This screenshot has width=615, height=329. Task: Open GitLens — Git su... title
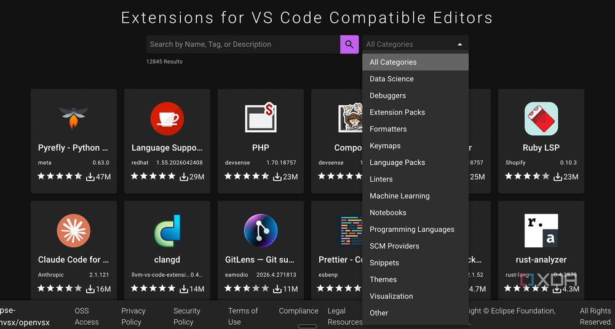tap(260, 260)
